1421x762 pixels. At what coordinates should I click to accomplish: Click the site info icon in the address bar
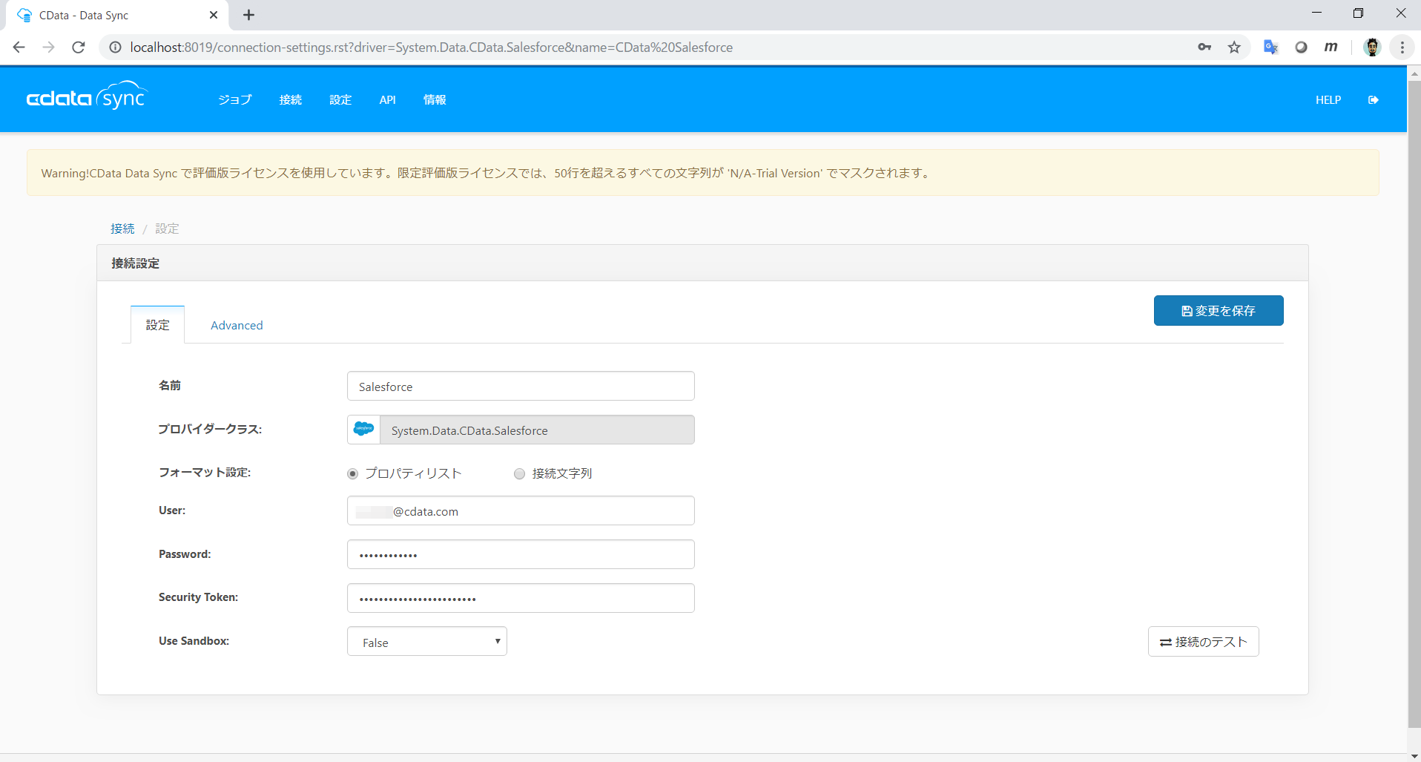(115, 47)
